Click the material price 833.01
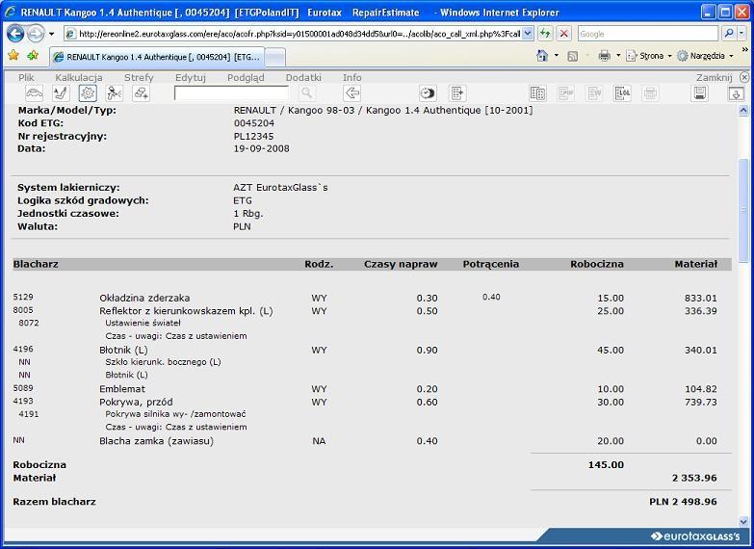This screenshot has height=549, width=754. pyautogui.click(x=701, y=298)
